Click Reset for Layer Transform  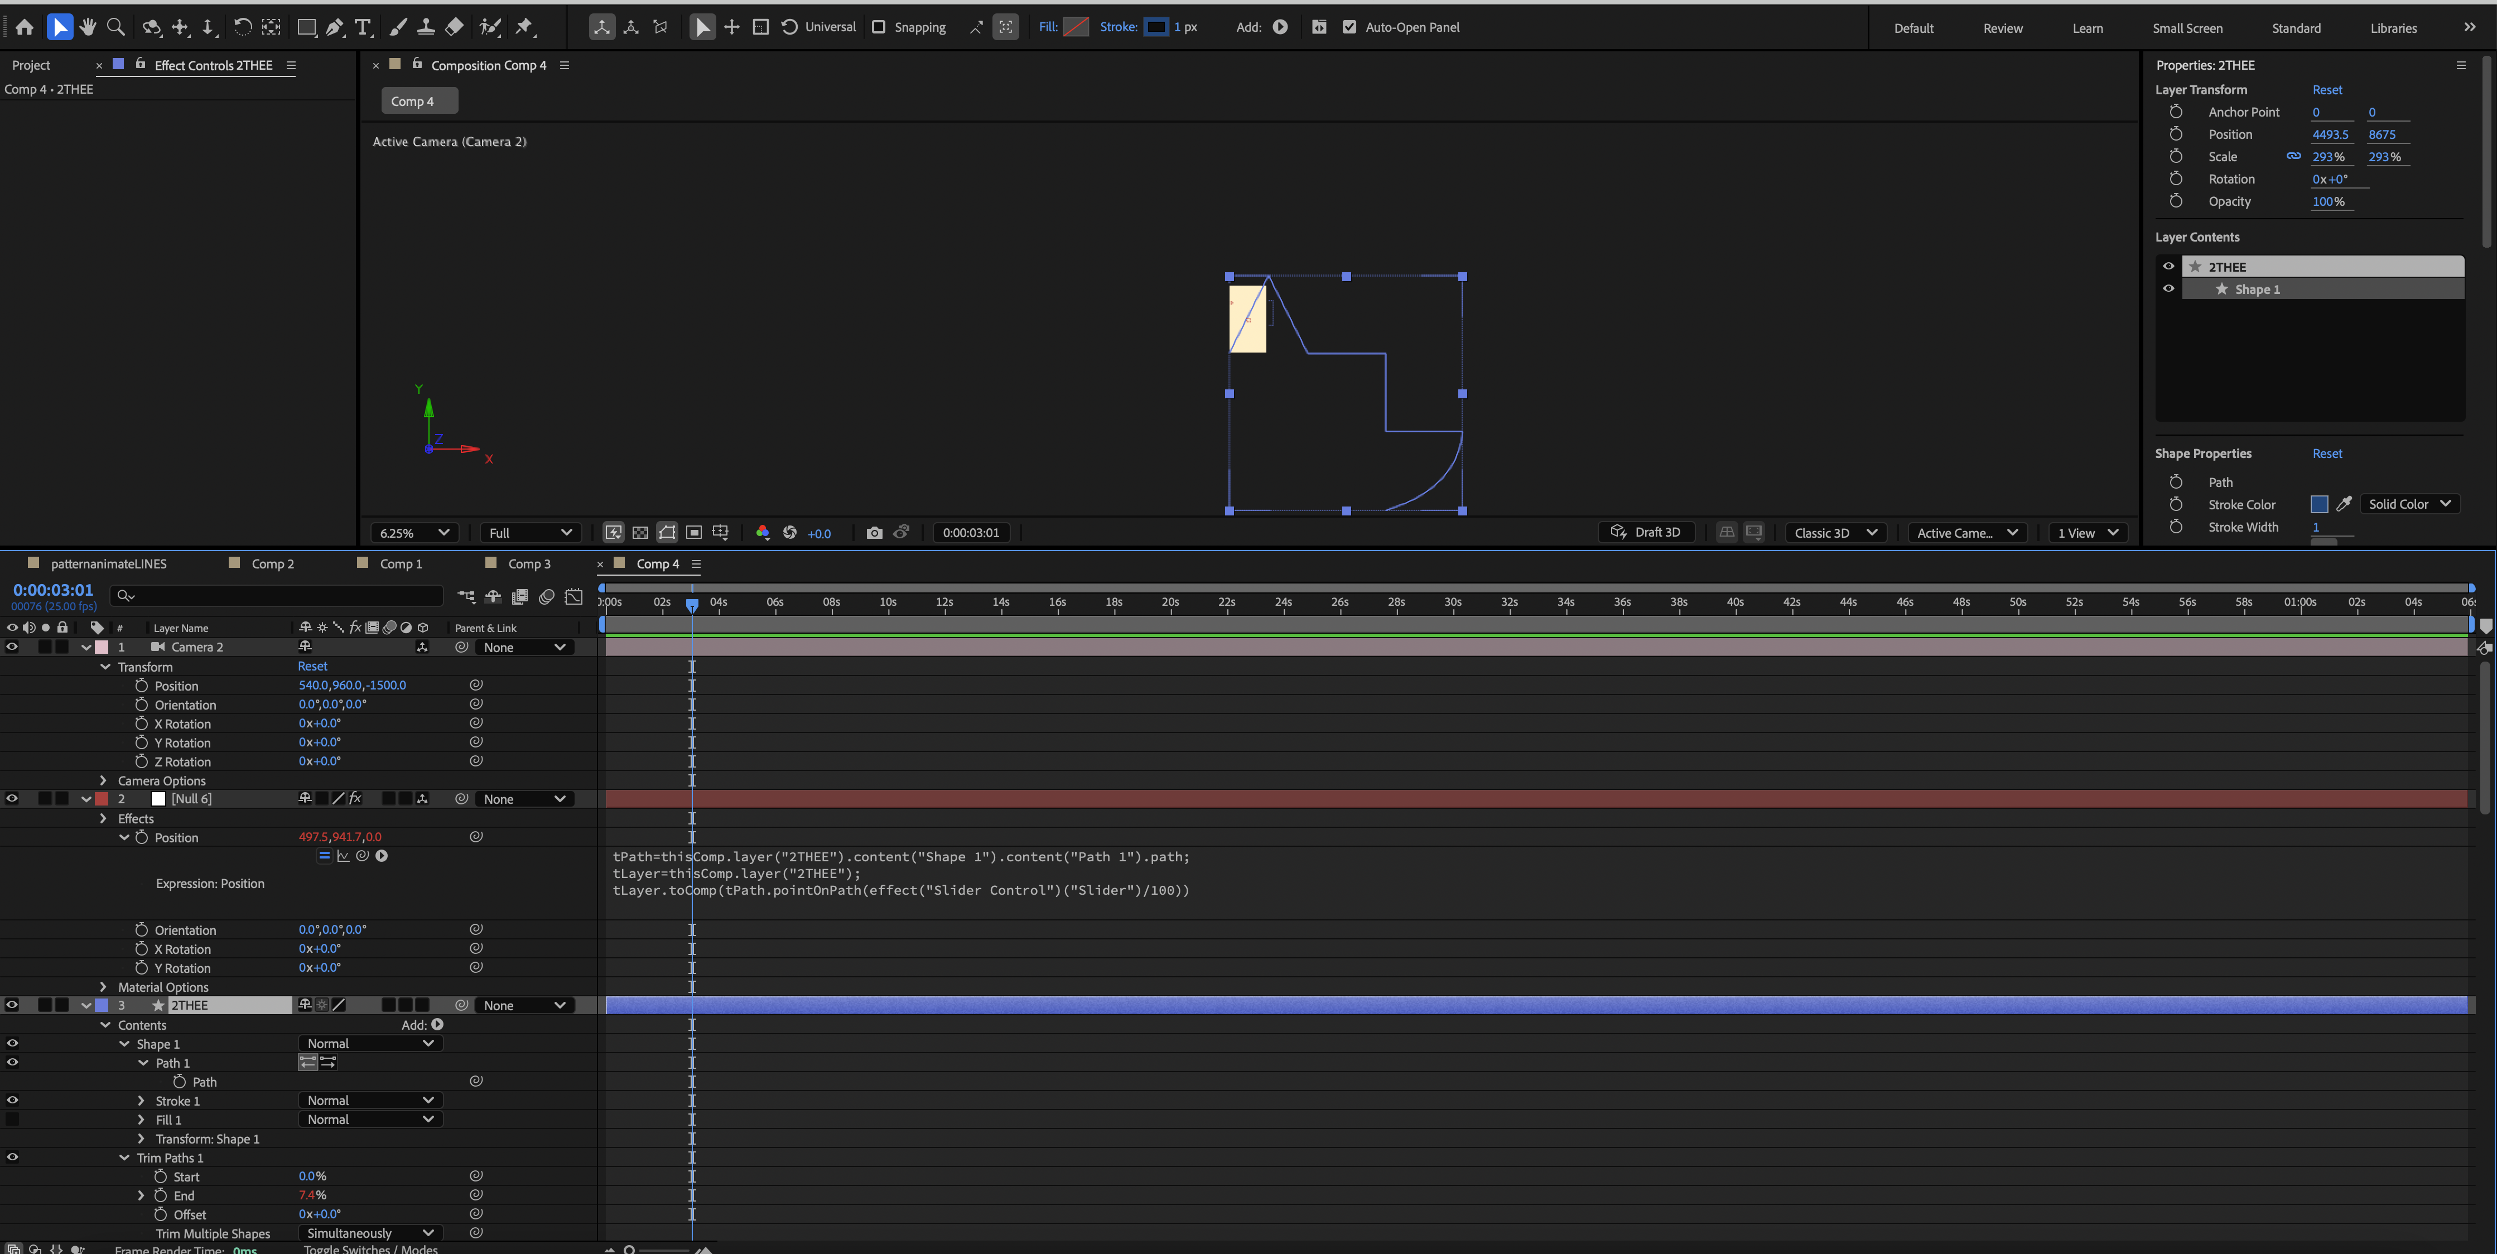2326,89
